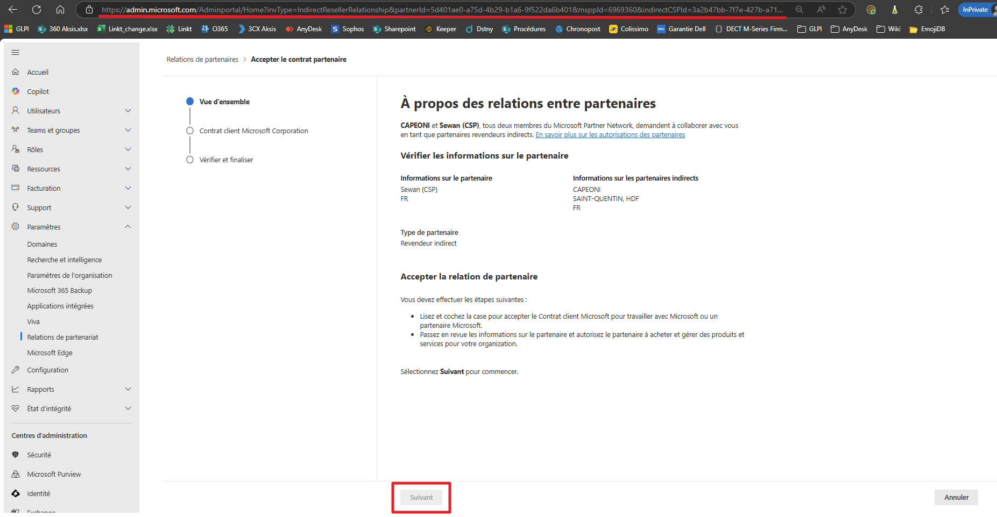Open the Microsoft Purview icon
This screenshot has width=997, height=517.
(x=16, y=474)
